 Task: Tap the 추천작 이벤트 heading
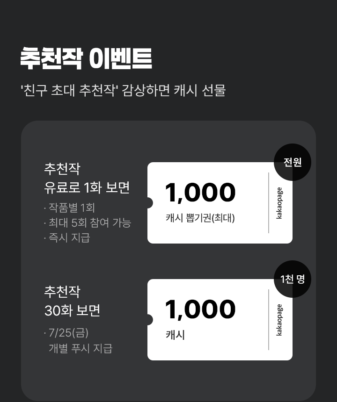[x=86, y=58]
